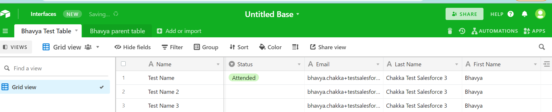
Task: Click the search magnifier icon
Action: pyautogui.click(x=542, y=47)
